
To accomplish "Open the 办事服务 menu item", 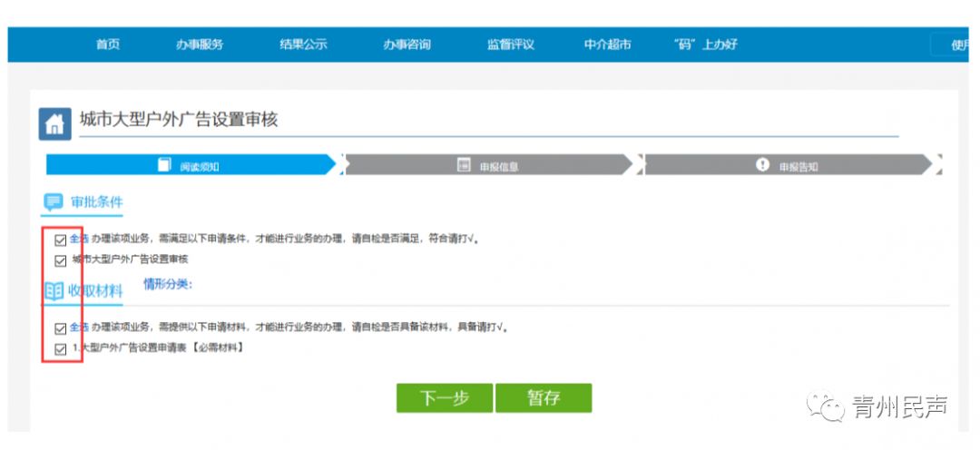I will point(200,44).
